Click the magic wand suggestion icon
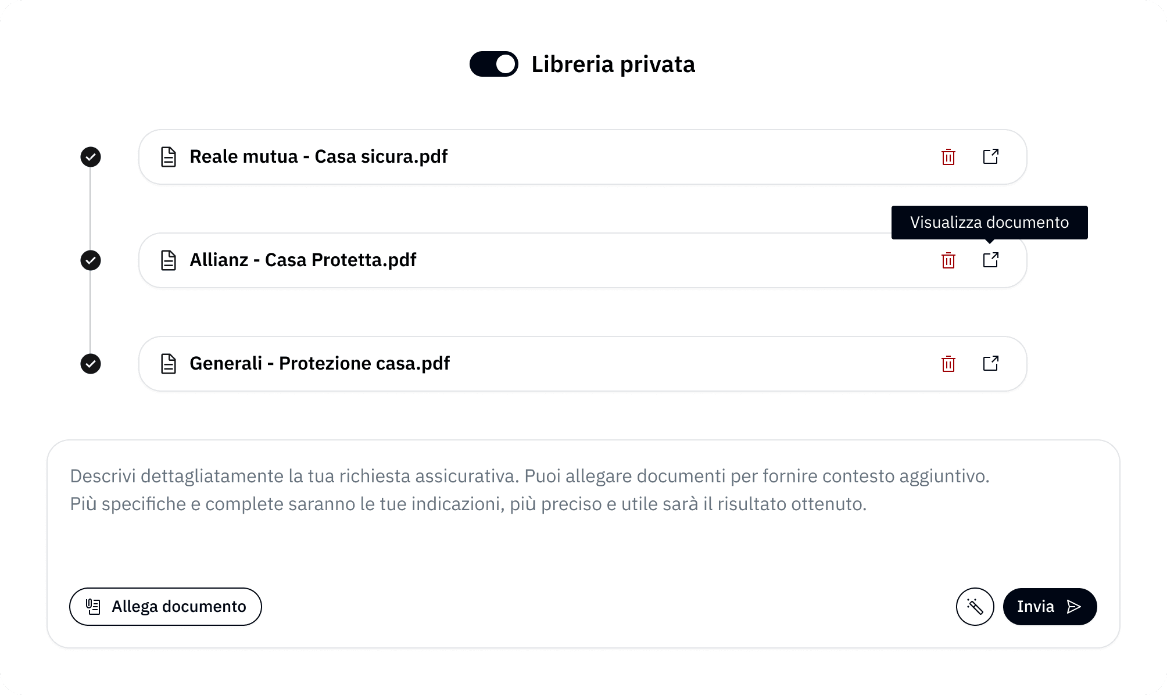1167x695 pixels. pos(975,606)
